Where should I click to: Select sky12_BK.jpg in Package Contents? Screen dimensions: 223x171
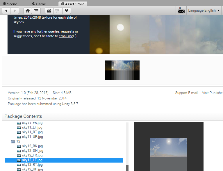tap(32, 146)
